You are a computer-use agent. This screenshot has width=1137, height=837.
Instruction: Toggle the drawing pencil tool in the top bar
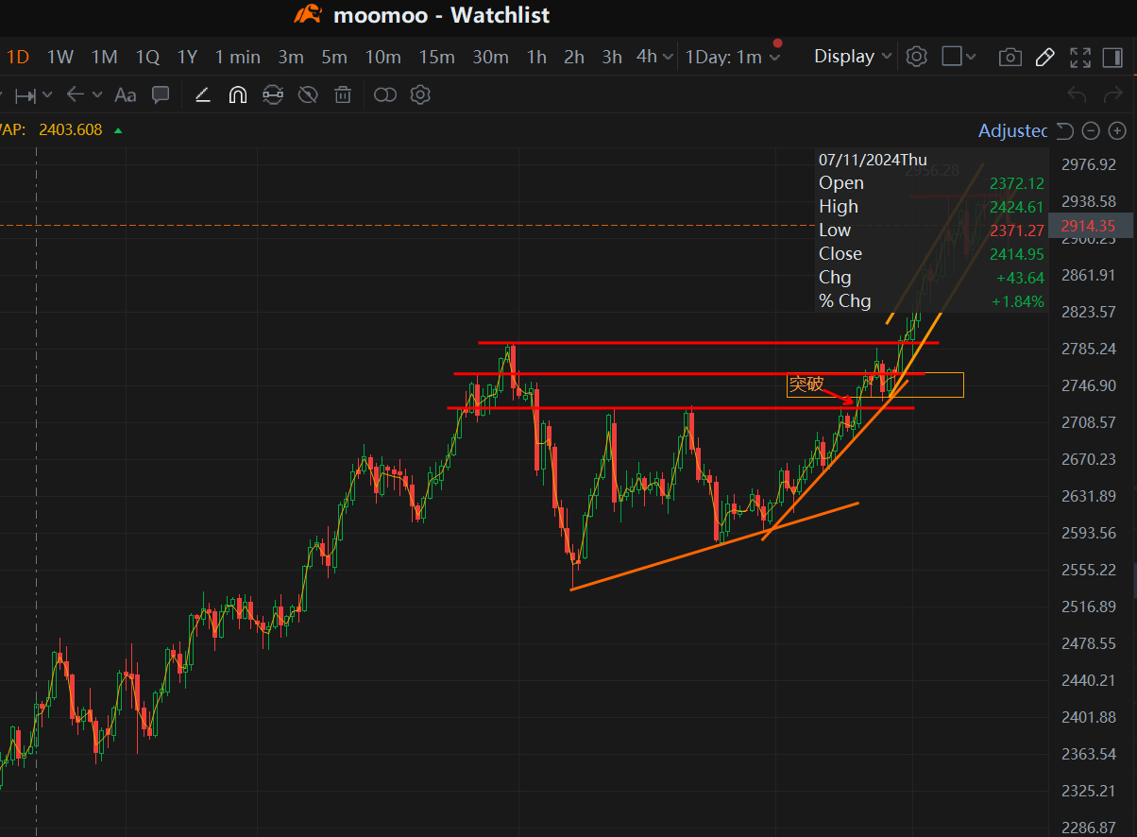[x=1044, y=57]
